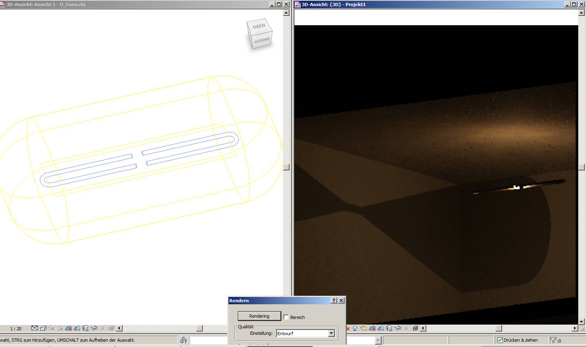
Task: Click the grid cube icon in U_Form.rfa view bar
Action: click(x=111, y=328)
